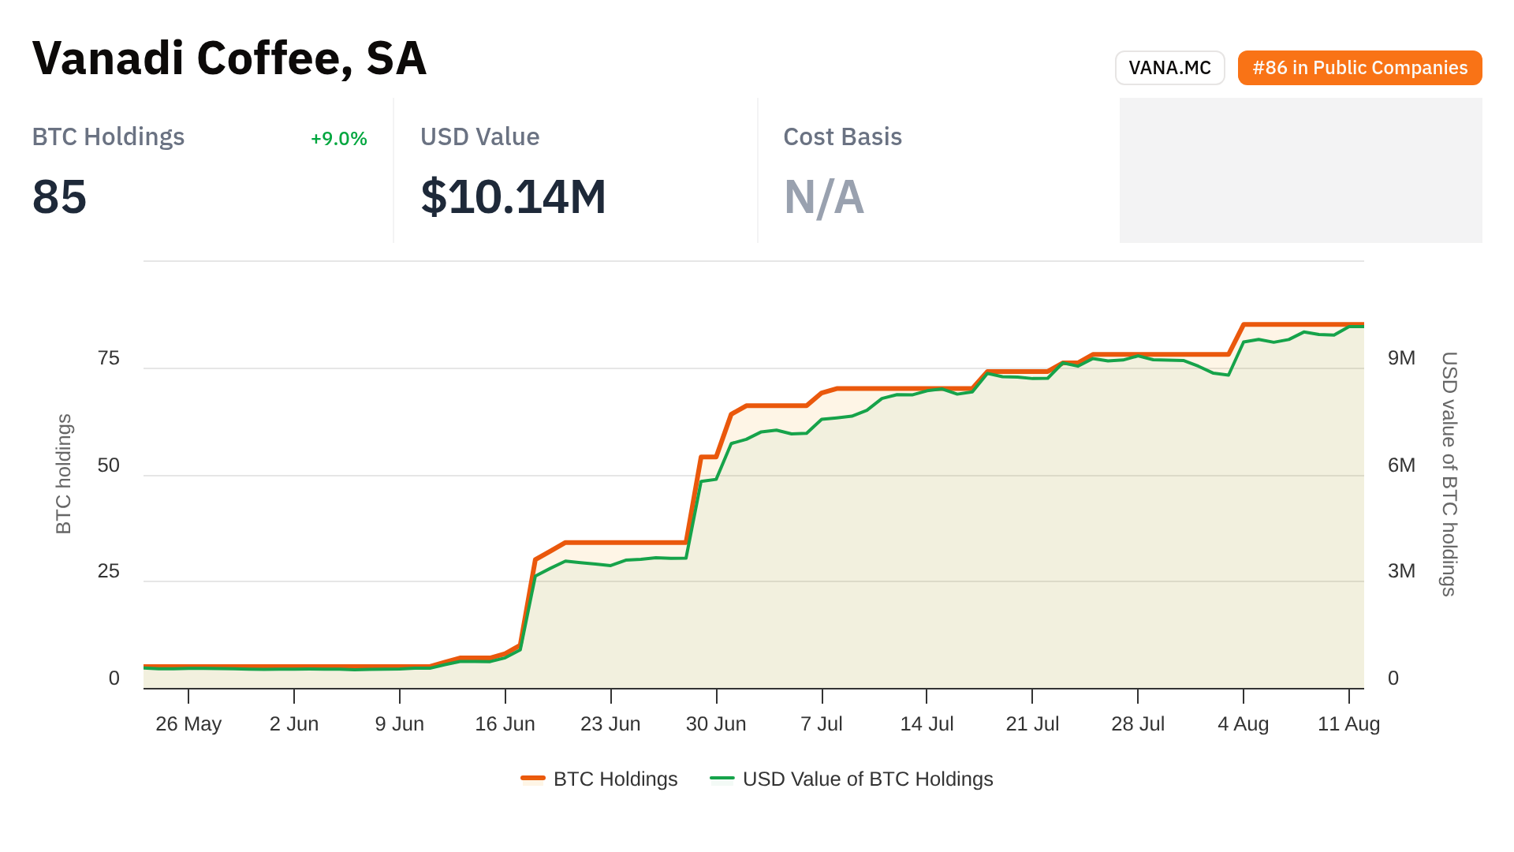The image size is (1514, 852).
Task: Toggle the BTC Holdings legend series
Action: tap(615, 779)
